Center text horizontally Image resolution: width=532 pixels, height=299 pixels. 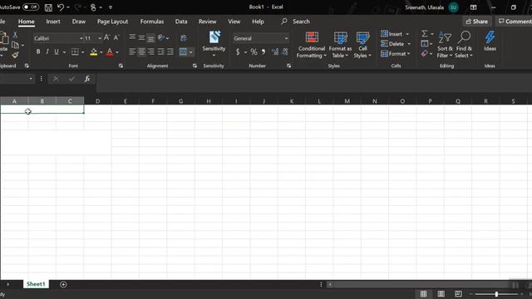click(142, 51)
